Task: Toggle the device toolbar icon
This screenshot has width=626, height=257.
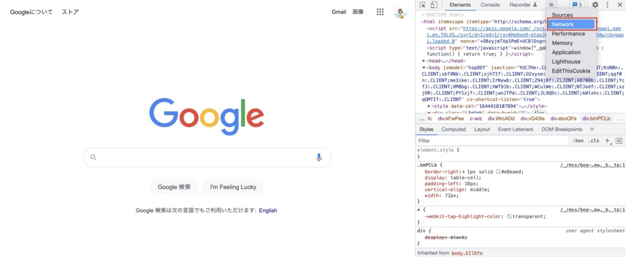Action: point(434,5)
